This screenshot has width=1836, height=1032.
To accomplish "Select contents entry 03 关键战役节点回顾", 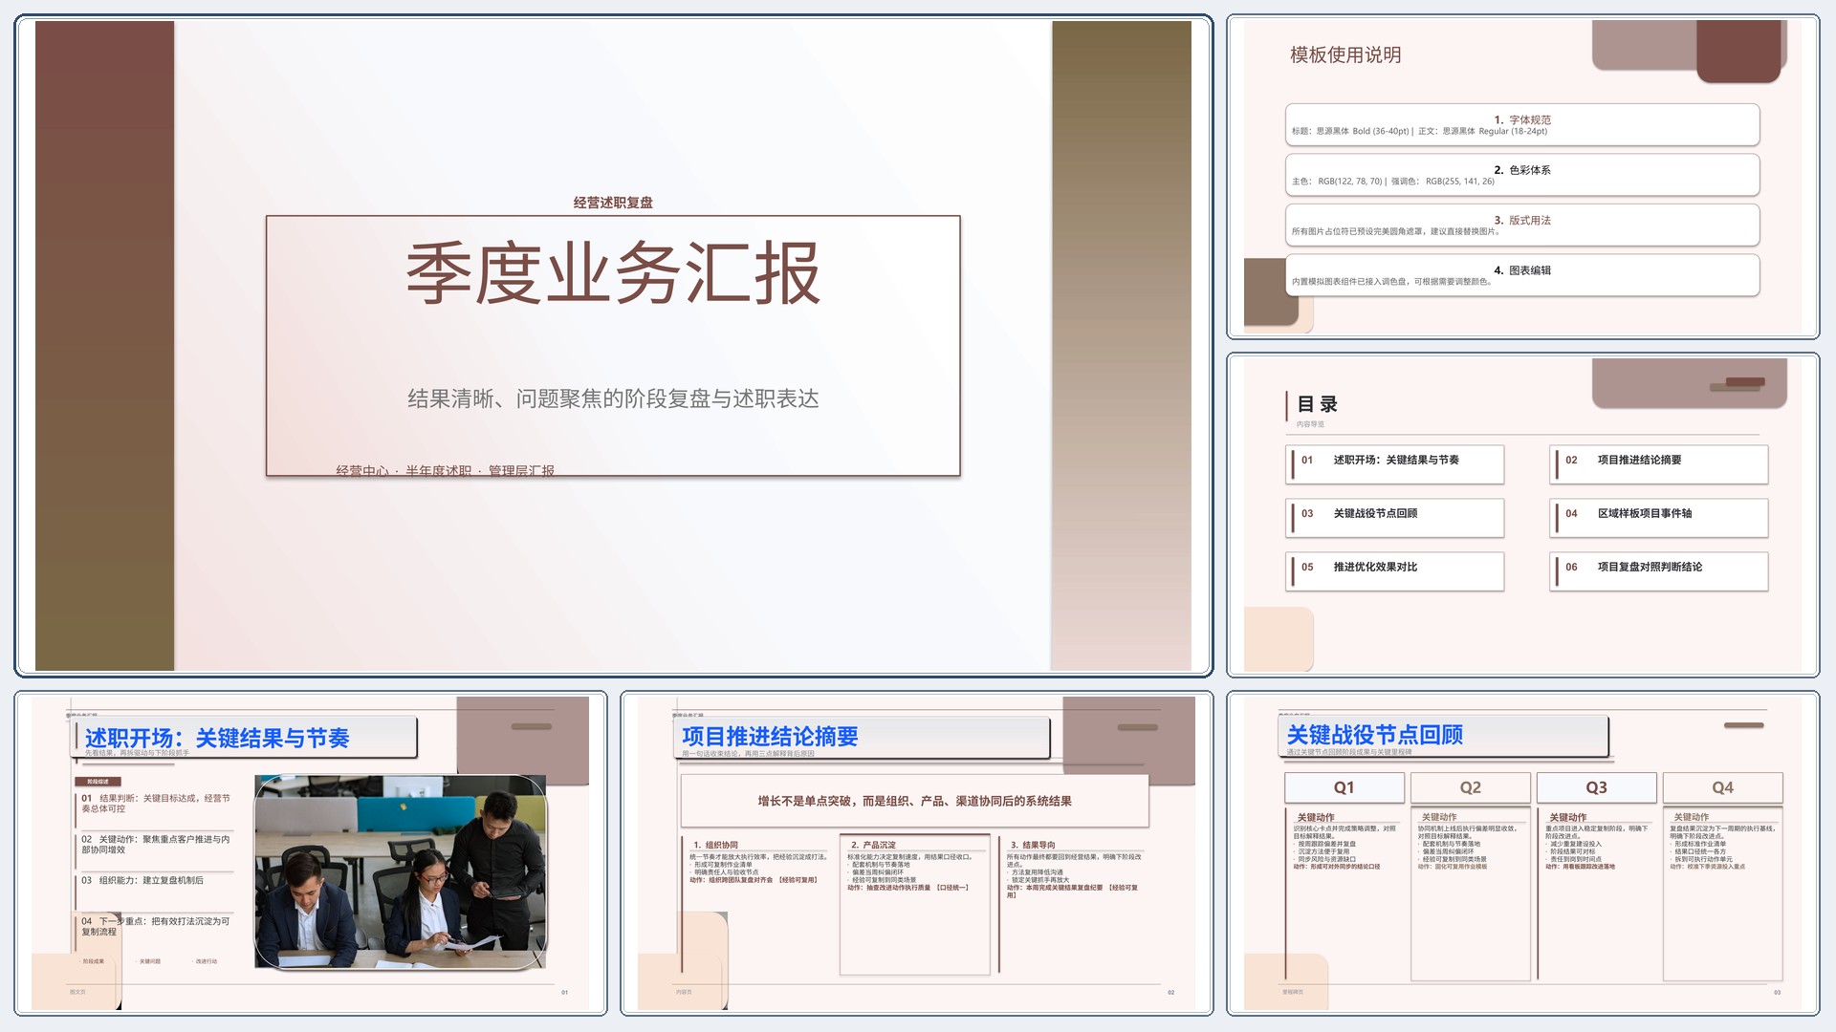I will 1395,518.
